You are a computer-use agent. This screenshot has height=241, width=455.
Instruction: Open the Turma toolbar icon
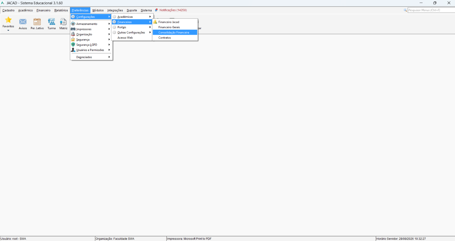pos(51,24)
